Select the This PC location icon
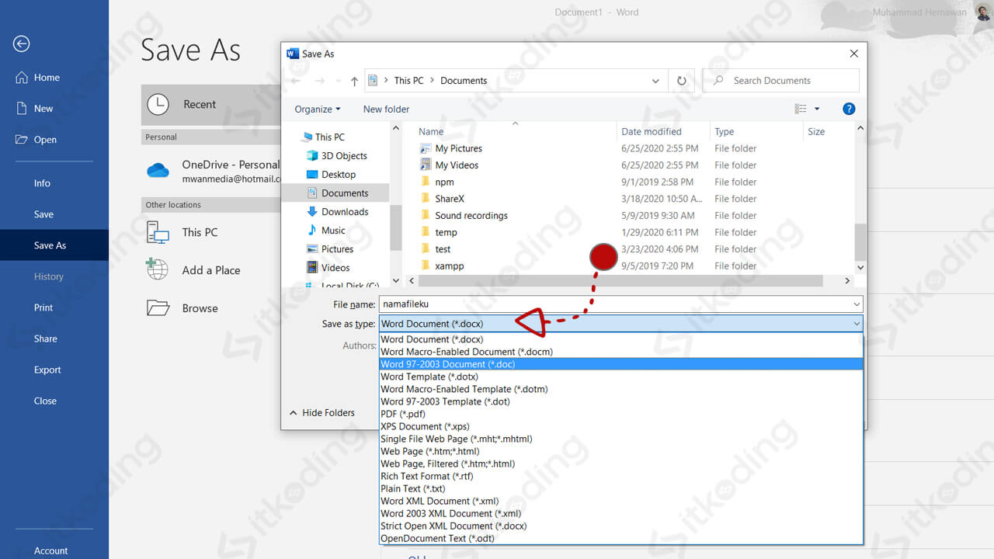 (x=158, y=232)
